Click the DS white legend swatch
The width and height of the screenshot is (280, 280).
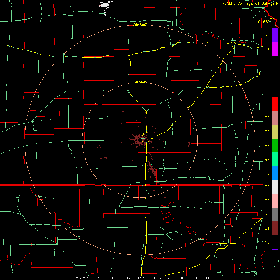pyautogui.click(x=275, y=187)
